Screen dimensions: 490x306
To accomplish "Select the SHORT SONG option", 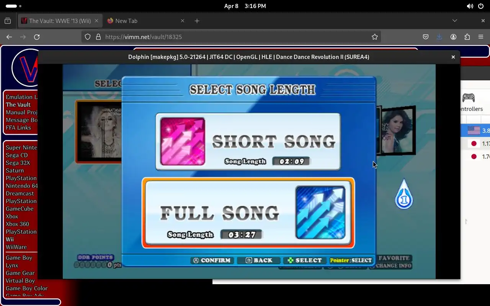I will 248,142.
